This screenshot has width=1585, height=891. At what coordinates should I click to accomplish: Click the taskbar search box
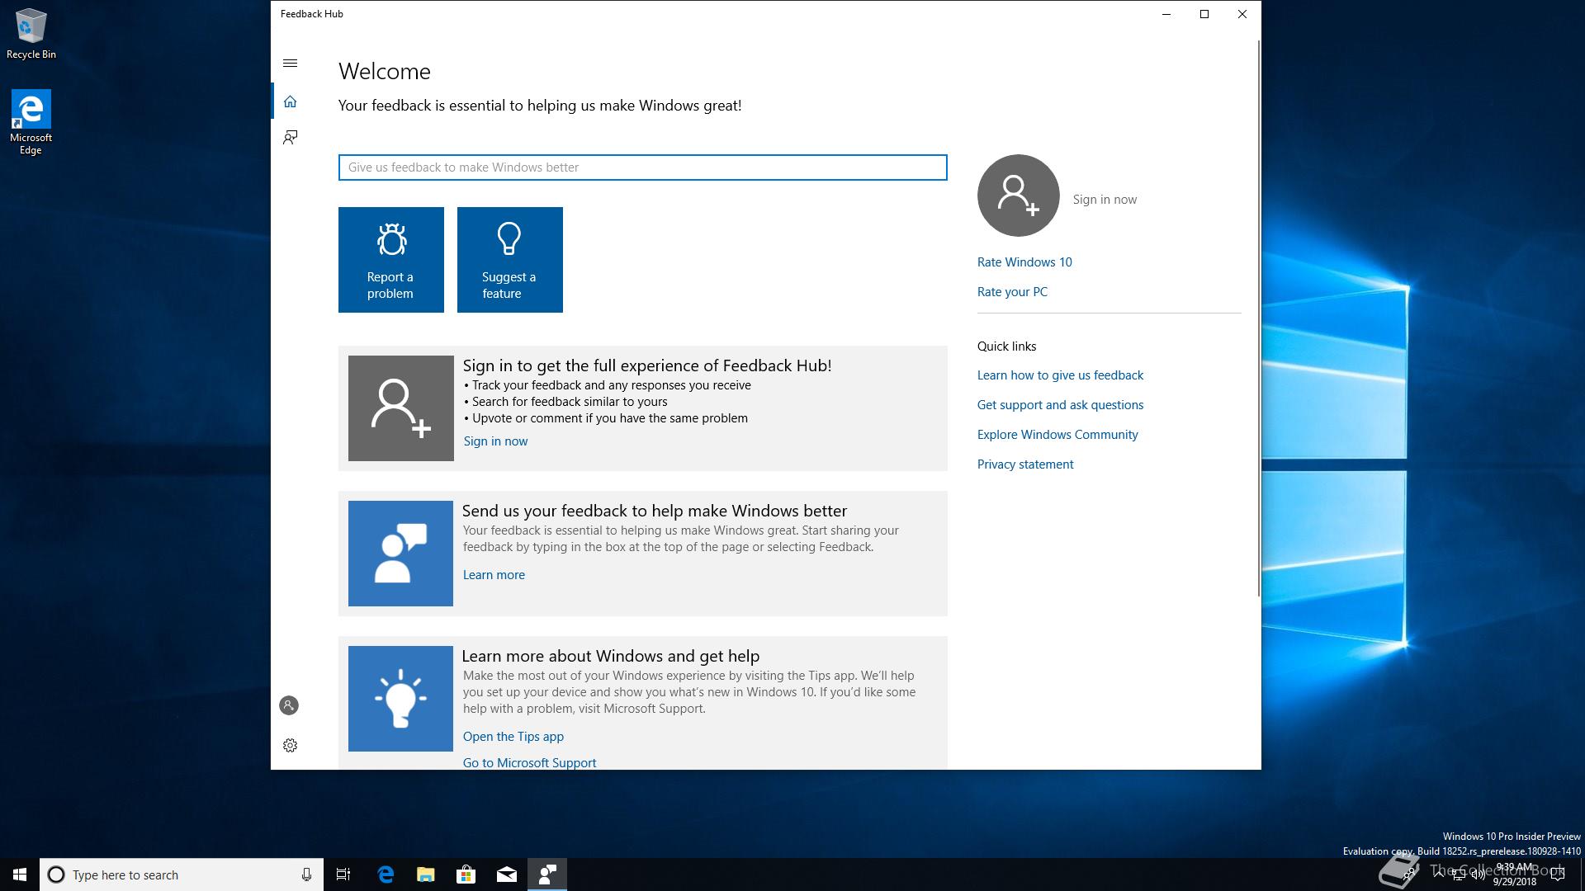pos(180,874)
